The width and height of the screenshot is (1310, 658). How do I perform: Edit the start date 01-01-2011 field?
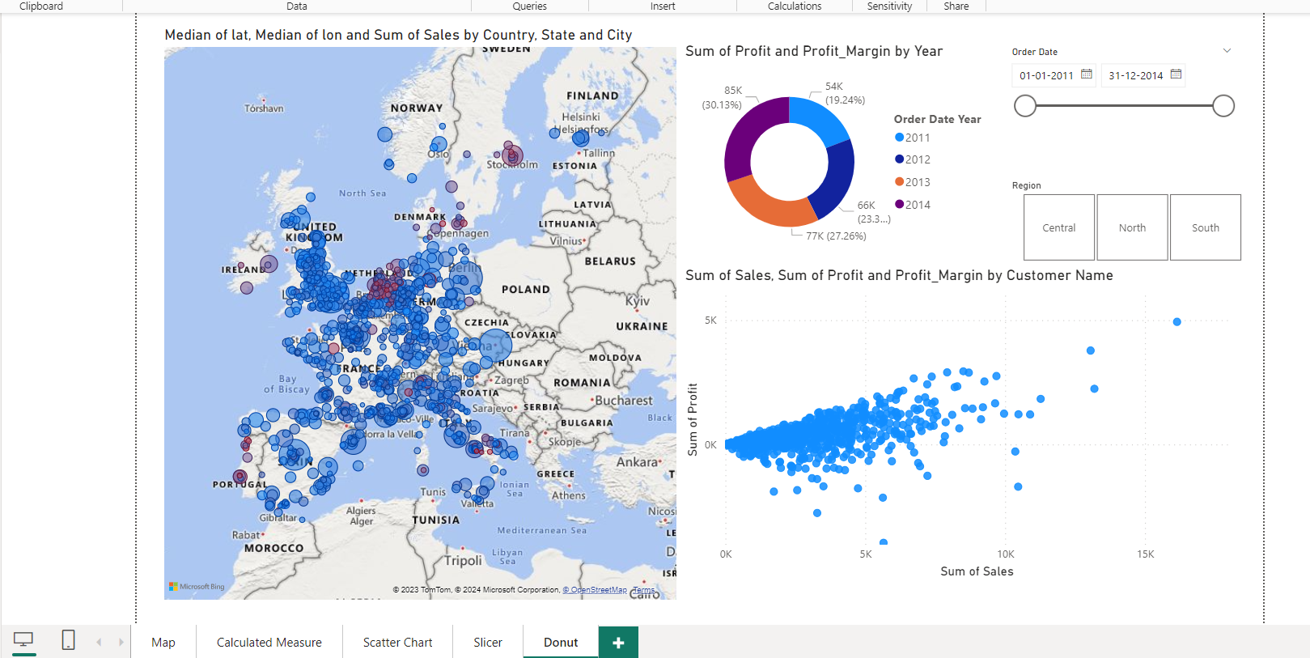click(1046, 75)
